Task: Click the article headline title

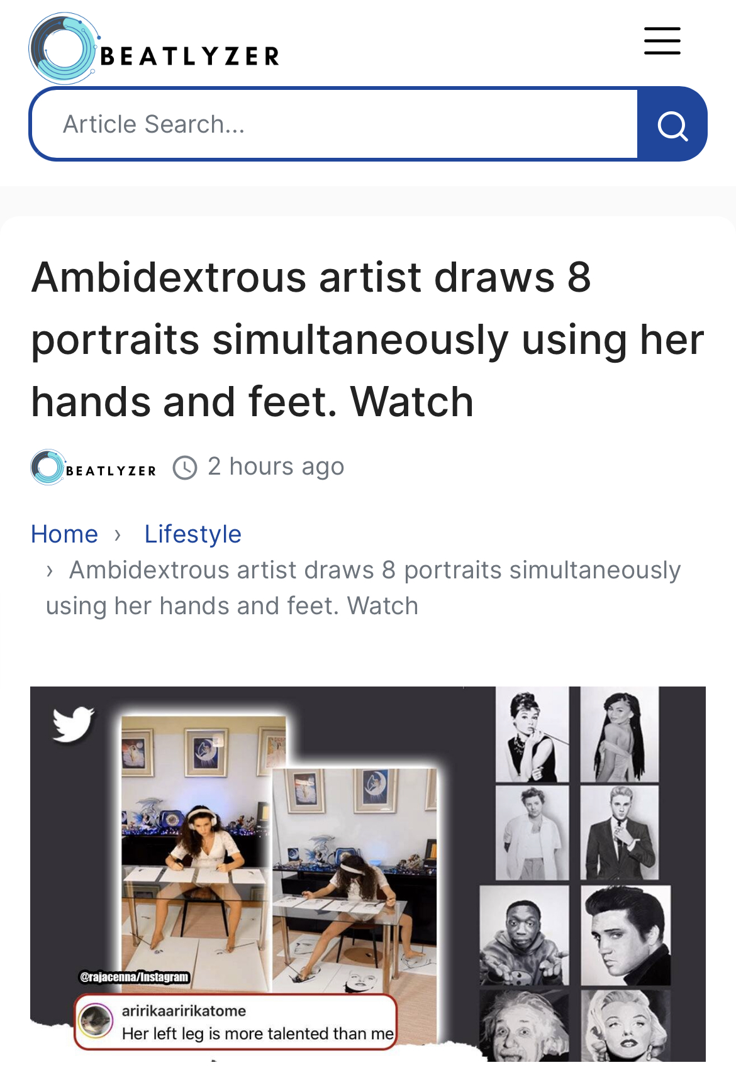Action: (367, 339)
